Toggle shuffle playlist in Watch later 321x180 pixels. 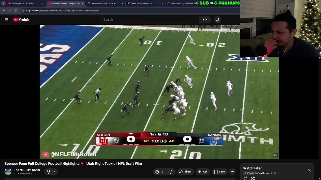(253, 178)
